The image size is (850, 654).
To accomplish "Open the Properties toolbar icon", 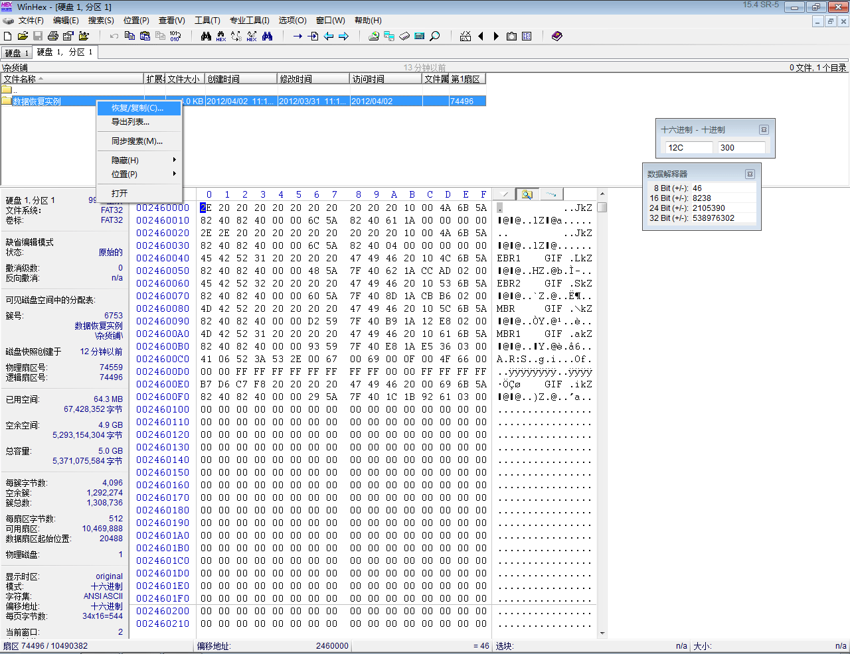I will click(68, 36).
